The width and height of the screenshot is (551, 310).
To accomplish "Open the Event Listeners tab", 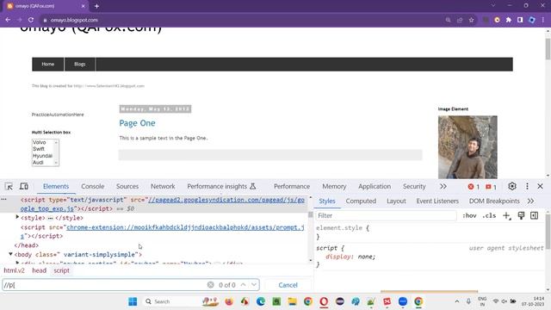I will 437,201.
